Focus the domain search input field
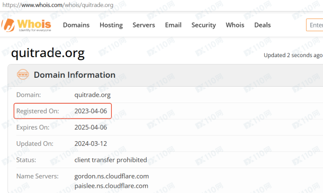This screenshot has height=193, width=323. [315, 25]
